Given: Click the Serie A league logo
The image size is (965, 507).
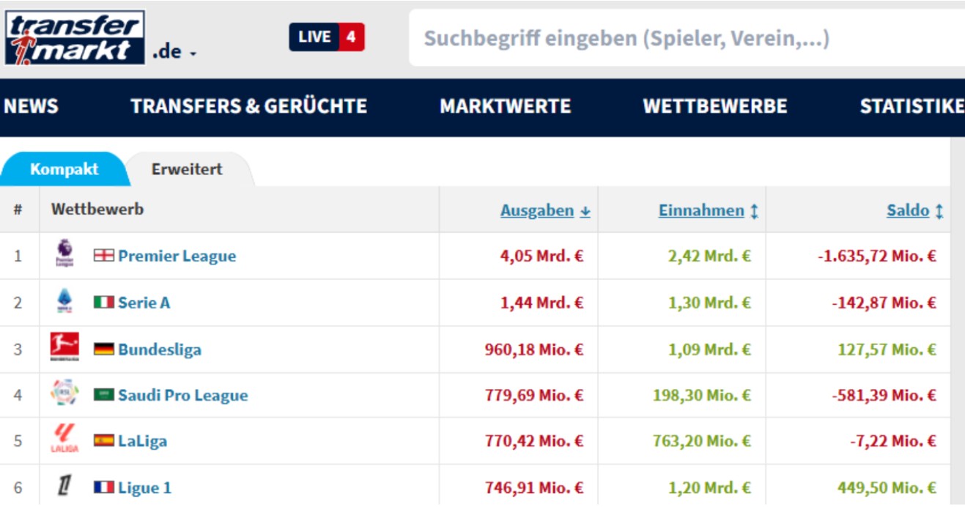Looking at the screenshot, I should (64, 301).
